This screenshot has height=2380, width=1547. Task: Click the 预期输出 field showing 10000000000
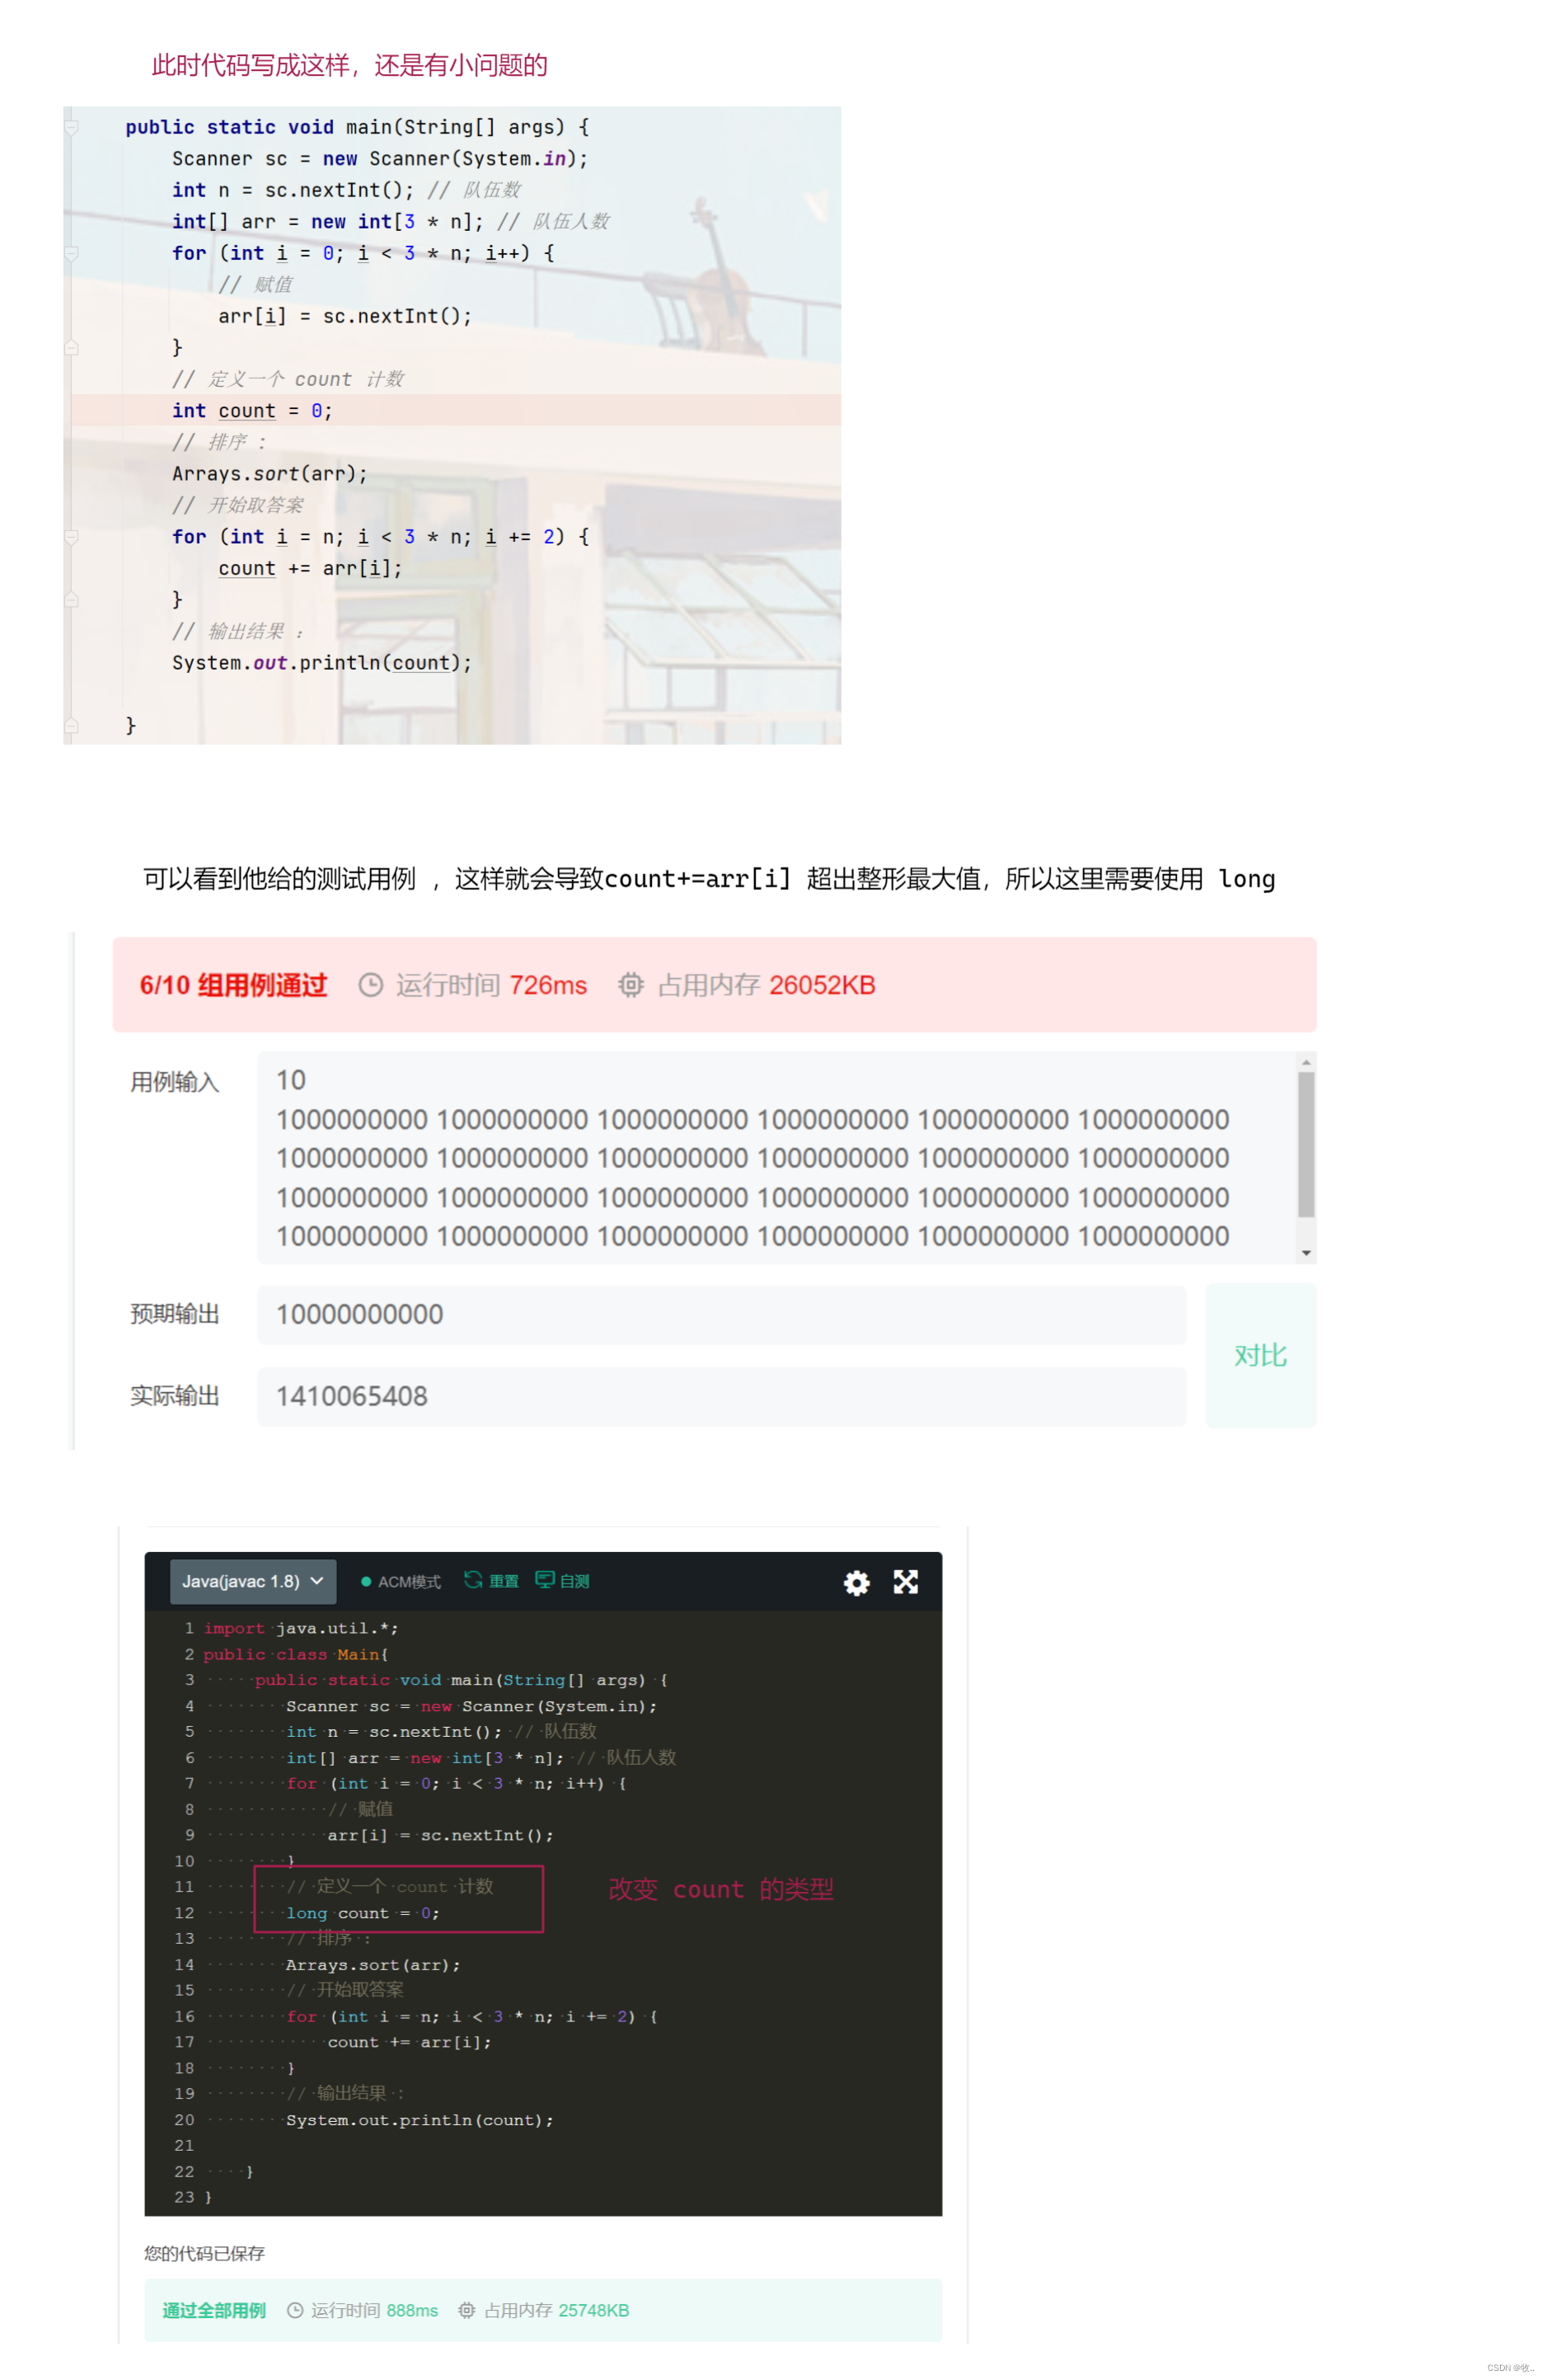pos(721,1314)
